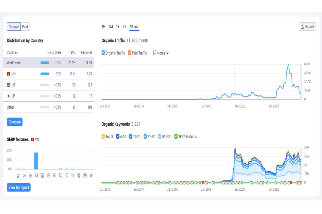Screen dimensions: 322x214
Task: Uncheck the SERP features legend checkbox
Action: (176, 136)
